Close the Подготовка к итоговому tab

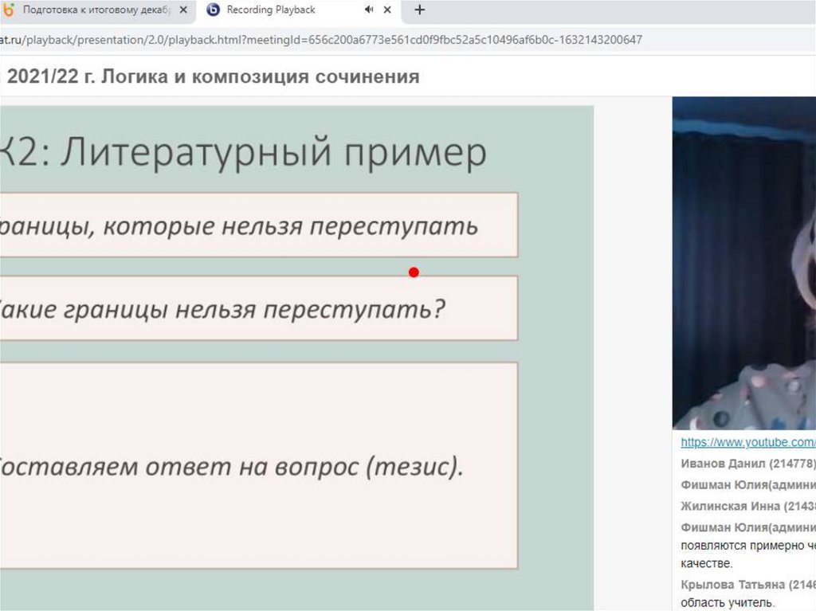182,10
